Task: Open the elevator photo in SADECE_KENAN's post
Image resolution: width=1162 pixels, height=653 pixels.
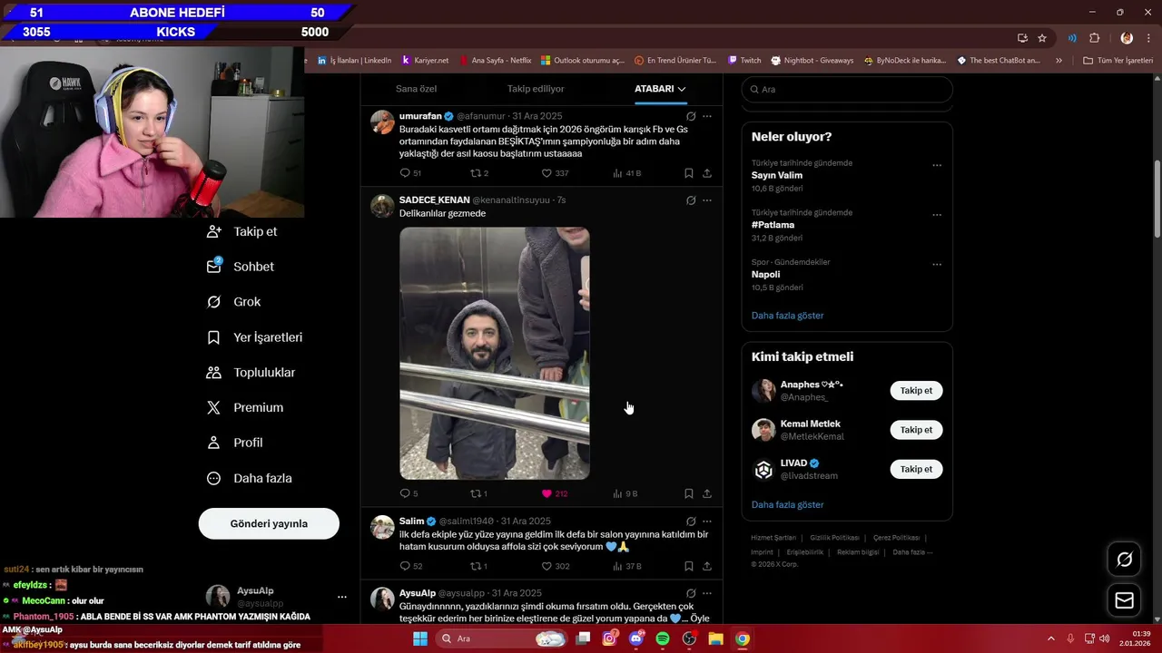Action: (495, 353)
